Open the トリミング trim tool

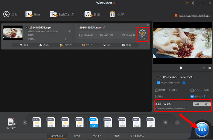point(66,45)
